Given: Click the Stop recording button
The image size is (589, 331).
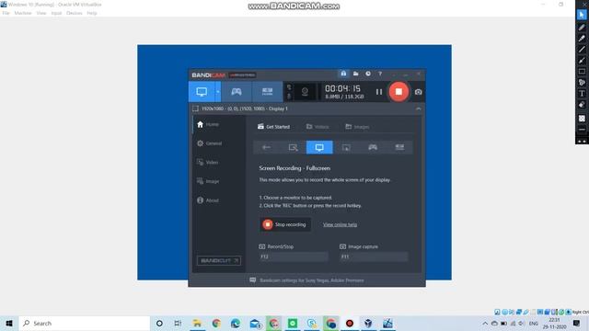Looking at the screenshot, I should pyautogui.click(x=285, y=224).
